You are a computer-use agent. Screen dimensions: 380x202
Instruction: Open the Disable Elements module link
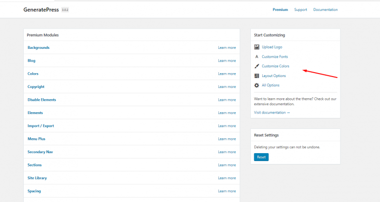[x=42, y=100]
